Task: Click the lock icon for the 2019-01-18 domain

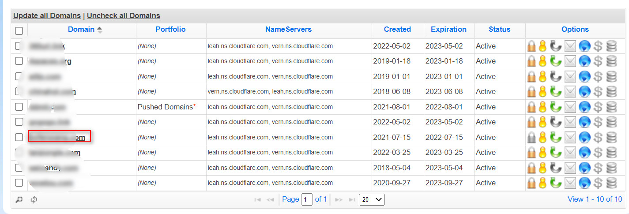Action: click(x=532, y=61)
